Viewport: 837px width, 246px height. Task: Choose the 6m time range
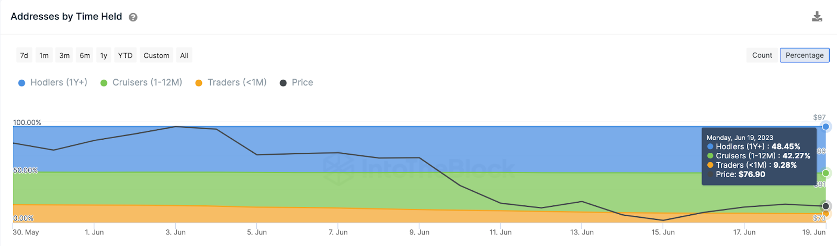click(x=85, y=55)
